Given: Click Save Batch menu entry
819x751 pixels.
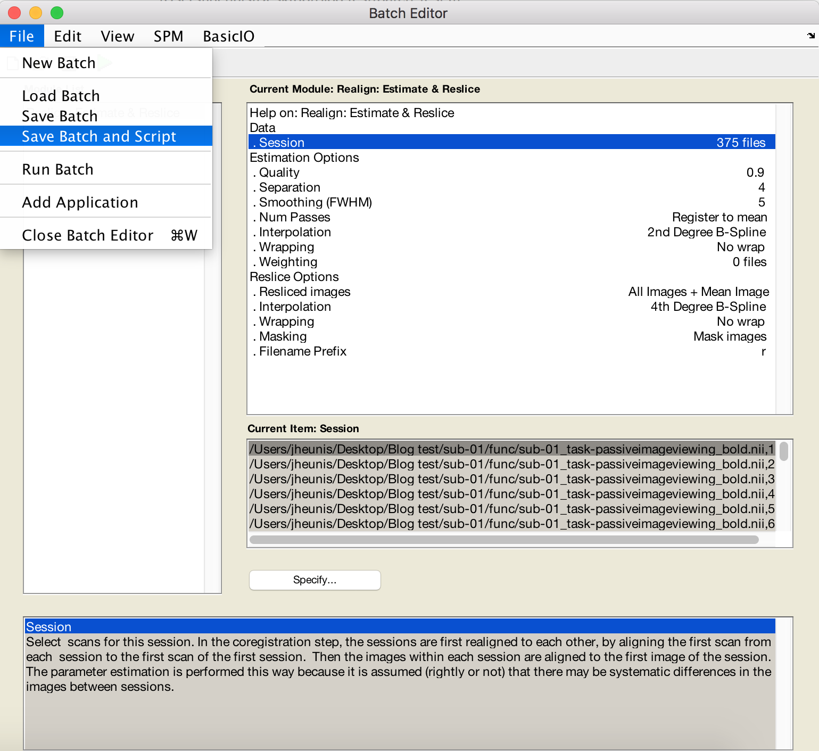Looking at the screenshot, I should pos(106,116).
